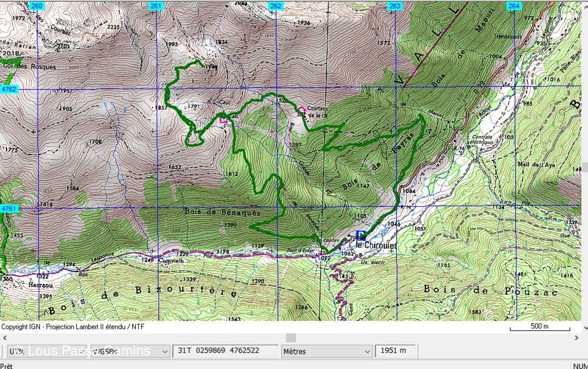
Task: Click the 31T coordinates readout field
Action: click(225, 351)
